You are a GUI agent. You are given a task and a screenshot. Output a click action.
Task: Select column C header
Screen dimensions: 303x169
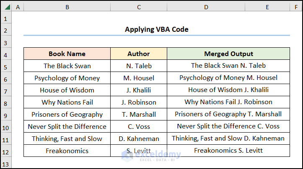click(x=139, y=7)
